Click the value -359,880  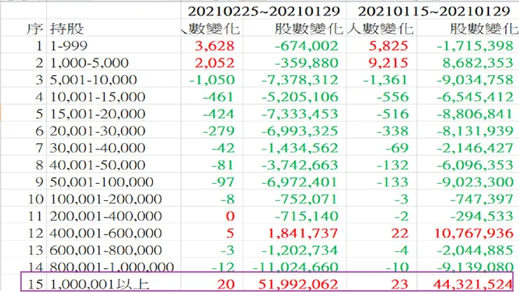[306, 63]
